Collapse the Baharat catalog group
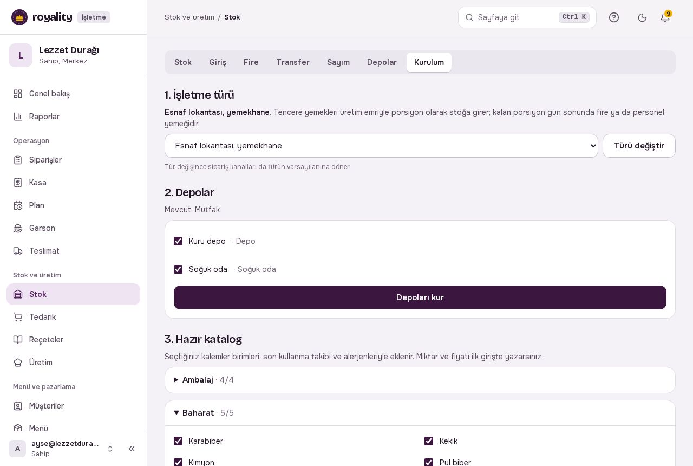693x466 pixels. coord(420,413)
